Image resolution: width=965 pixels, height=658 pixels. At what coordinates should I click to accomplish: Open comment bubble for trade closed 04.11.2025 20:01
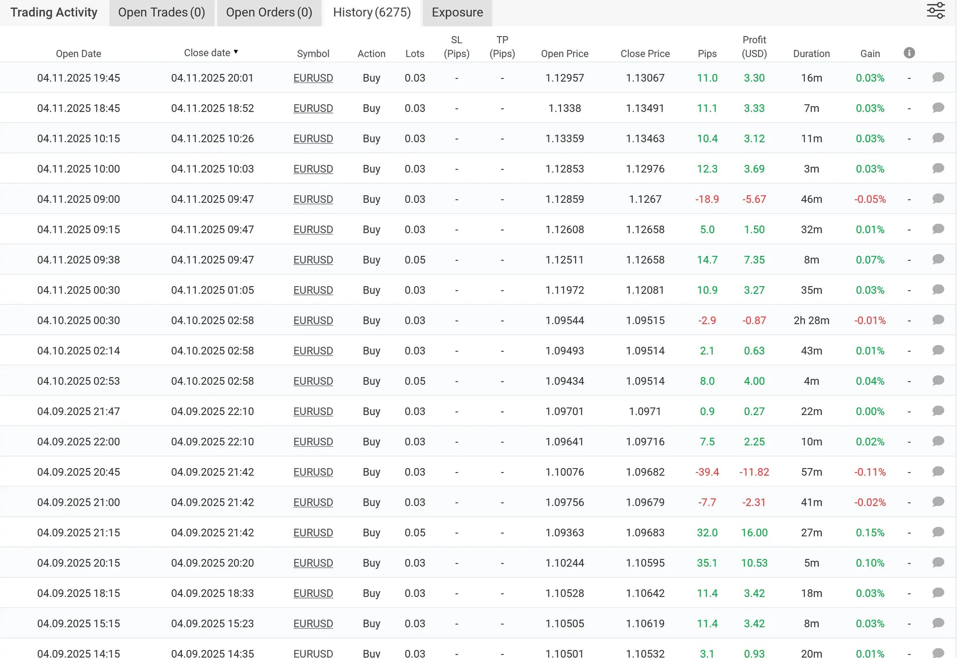click(x=938, y=77)
